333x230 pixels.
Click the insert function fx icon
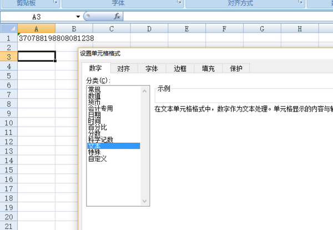[117, 16]
